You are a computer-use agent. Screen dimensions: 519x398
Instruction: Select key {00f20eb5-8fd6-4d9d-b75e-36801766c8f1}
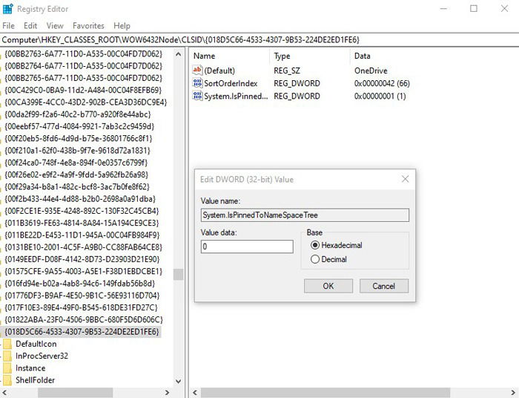coord(79,139)
